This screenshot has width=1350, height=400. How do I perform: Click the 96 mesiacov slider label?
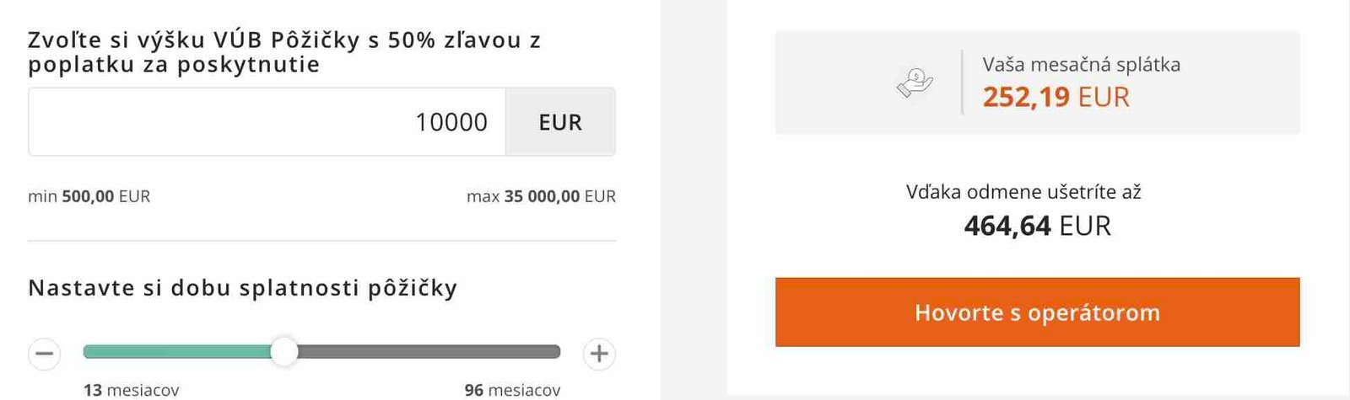pyautogui.click(x=512, y=390)
